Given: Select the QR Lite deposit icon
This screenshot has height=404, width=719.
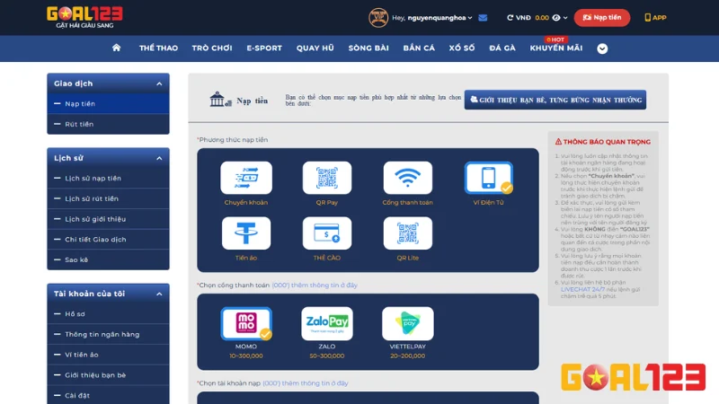Looking at the screenshot, I should coord(407,233).
